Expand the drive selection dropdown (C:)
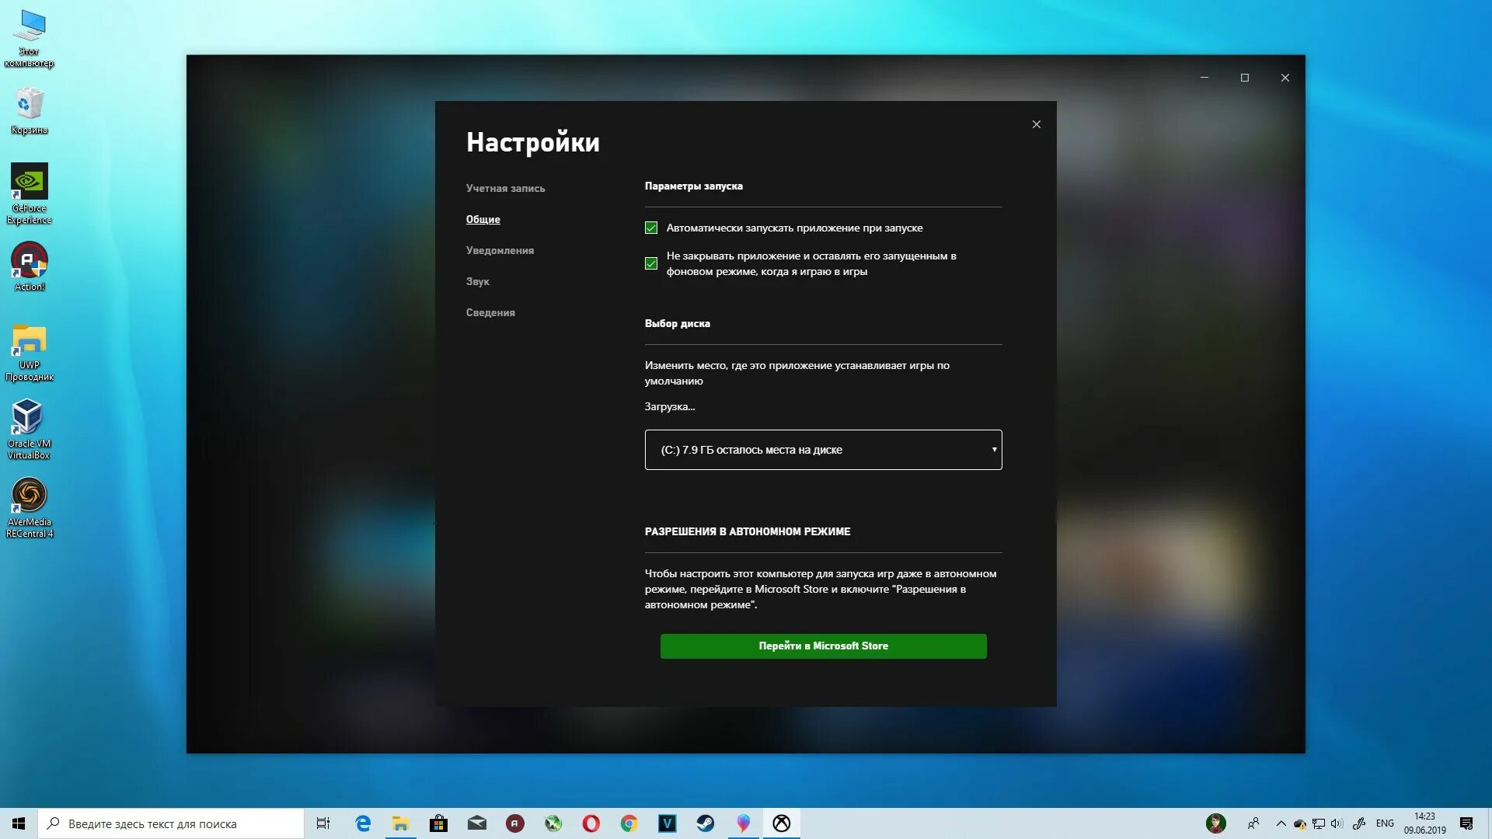1492x839 pixels. tap(823, 450)
